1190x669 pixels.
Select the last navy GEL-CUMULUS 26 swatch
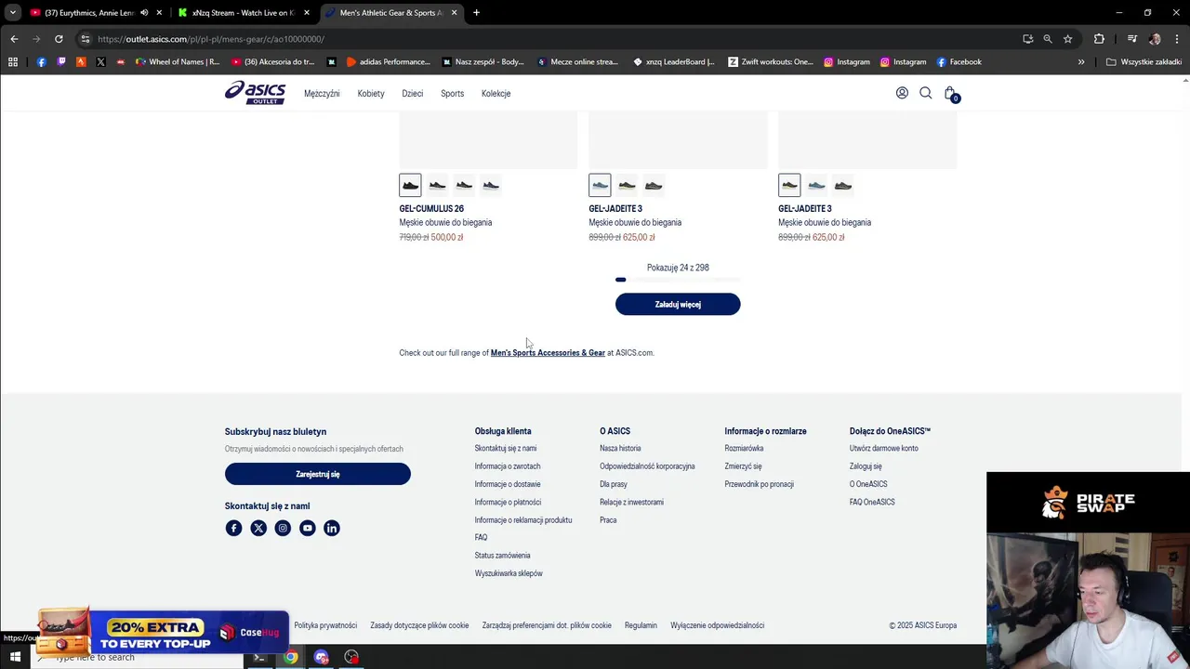click(491, 185)
